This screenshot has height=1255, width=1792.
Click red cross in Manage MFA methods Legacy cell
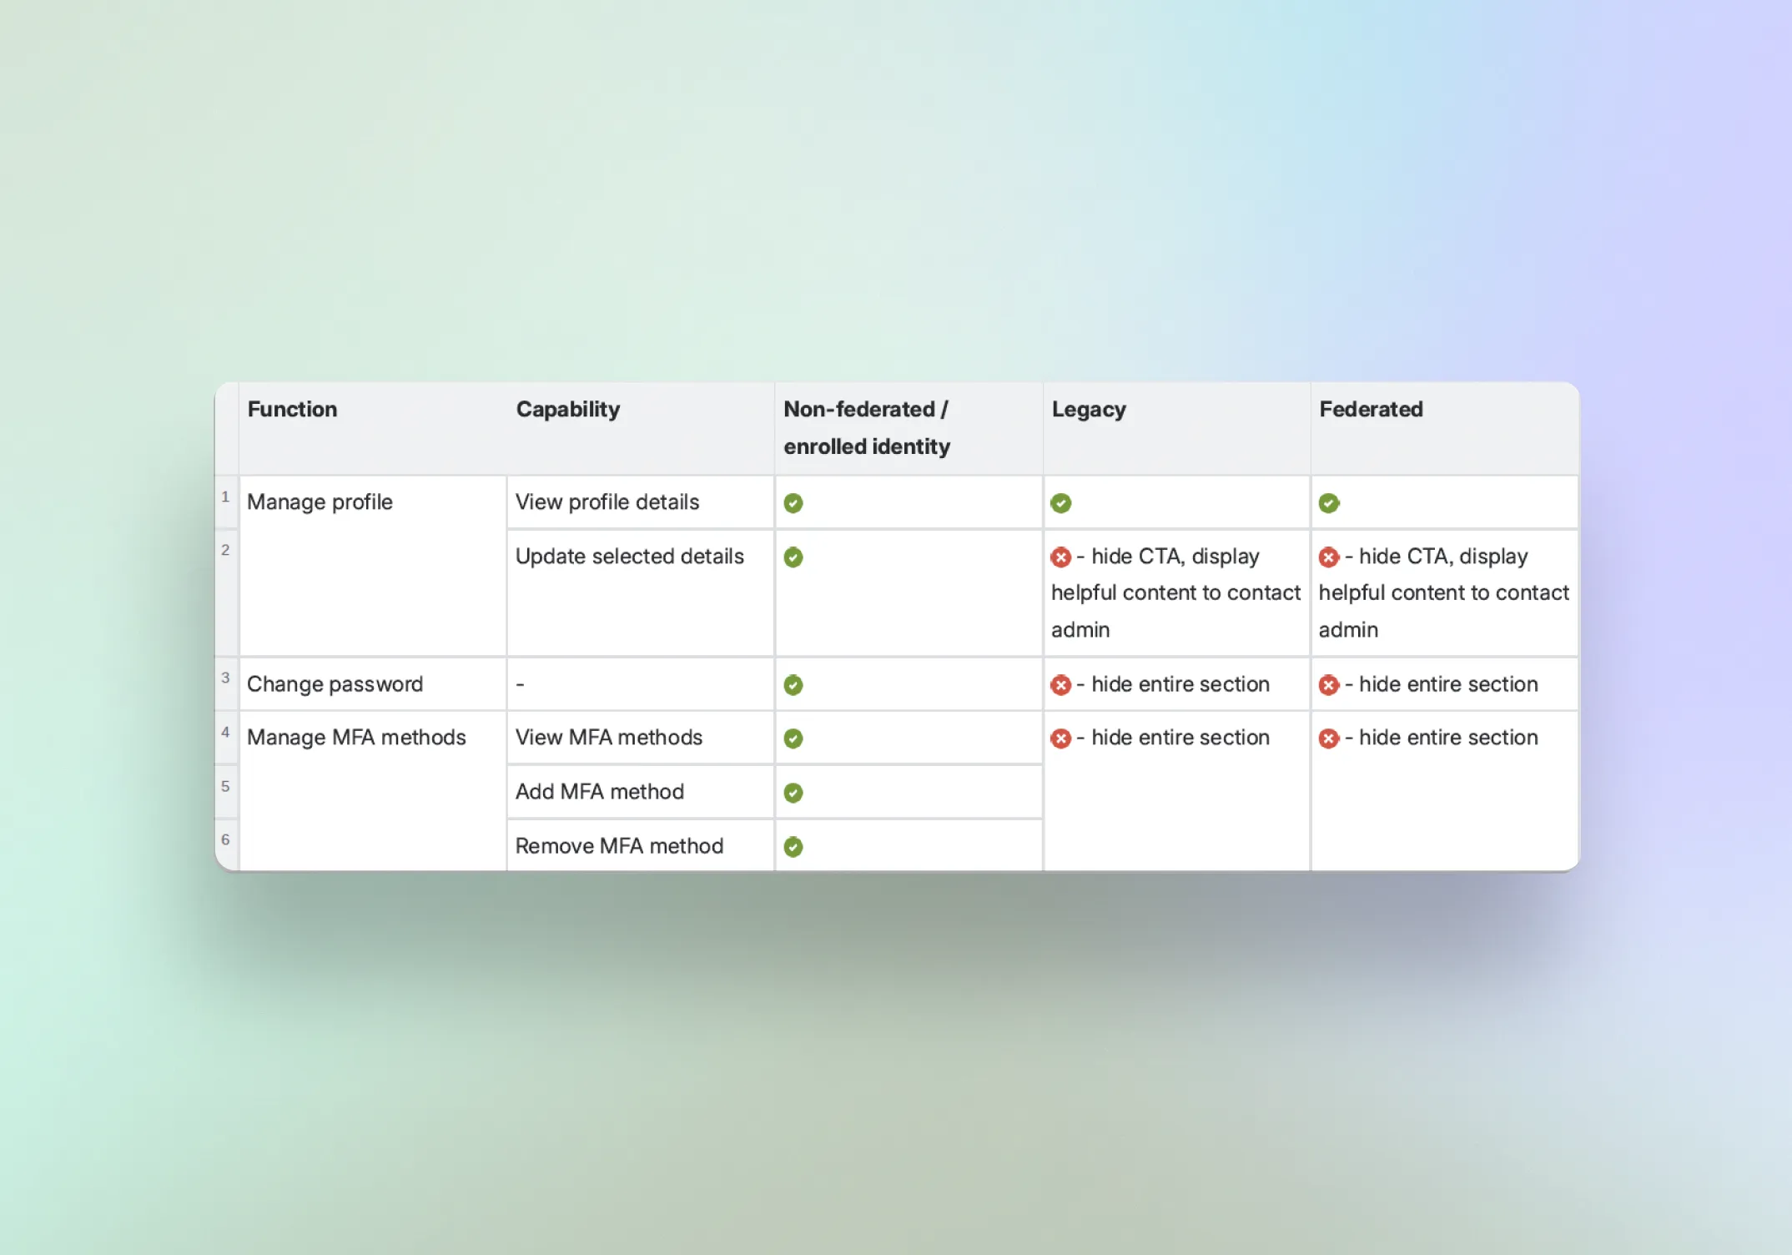point(1060,738)
